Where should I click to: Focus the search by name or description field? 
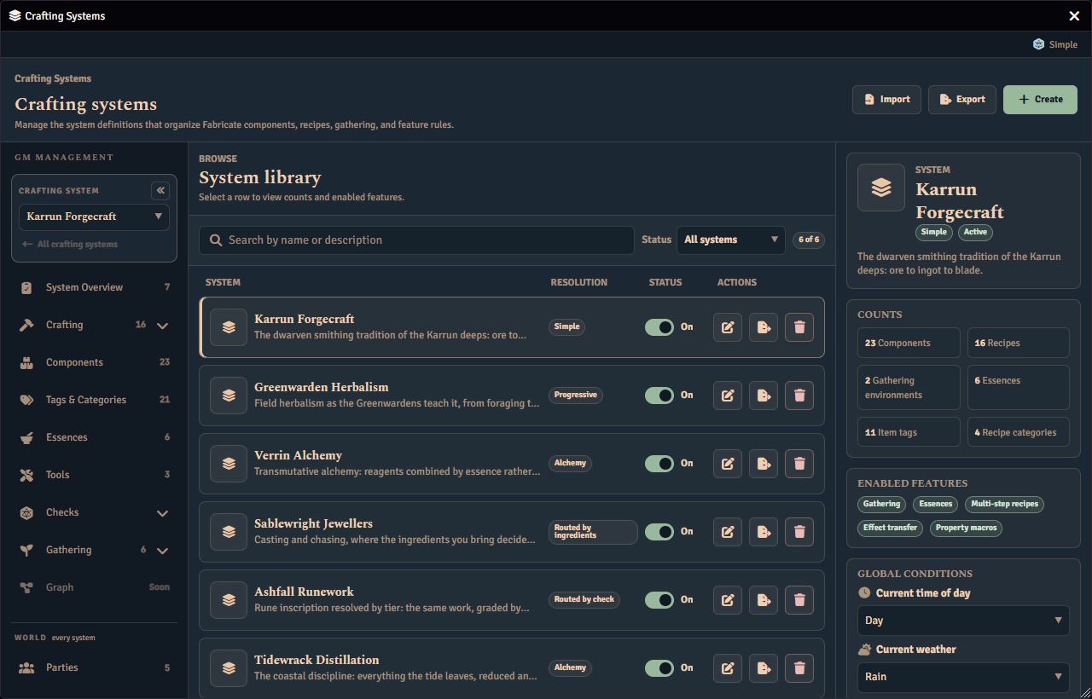point(416,240)
